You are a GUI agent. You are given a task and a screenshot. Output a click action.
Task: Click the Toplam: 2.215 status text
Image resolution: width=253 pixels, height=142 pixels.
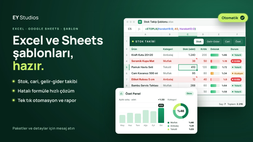coord(235,104)
